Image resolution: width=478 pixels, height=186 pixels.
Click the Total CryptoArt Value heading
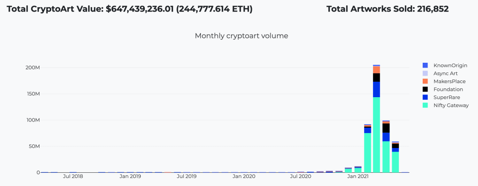pos(130,9)
